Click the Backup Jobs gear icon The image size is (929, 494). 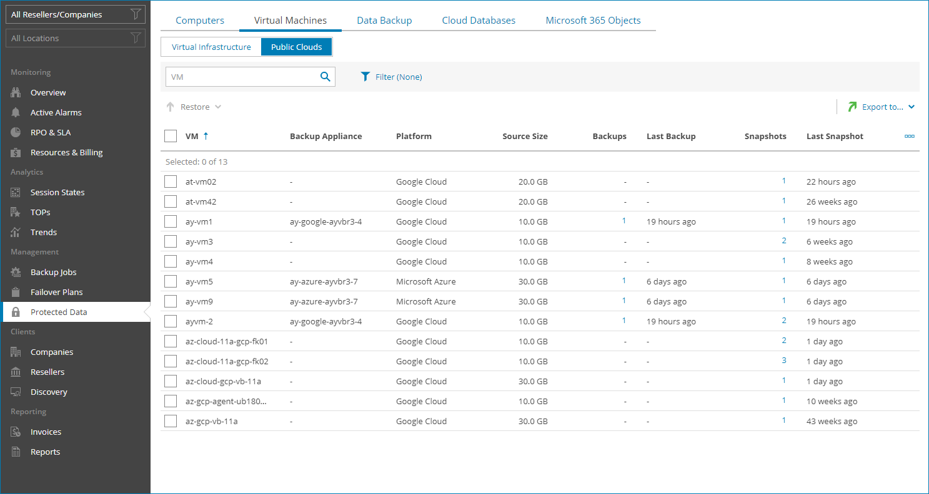point(16,272)
